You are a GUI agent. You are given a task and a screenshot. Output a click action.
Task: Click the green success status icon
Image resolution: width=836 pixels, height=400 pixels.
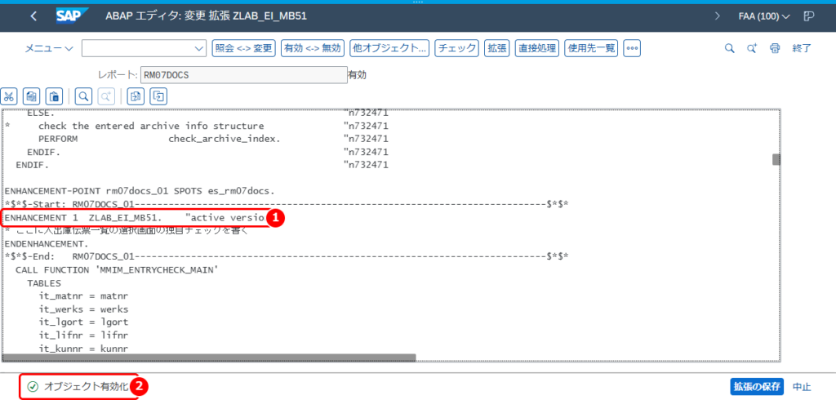33,387
